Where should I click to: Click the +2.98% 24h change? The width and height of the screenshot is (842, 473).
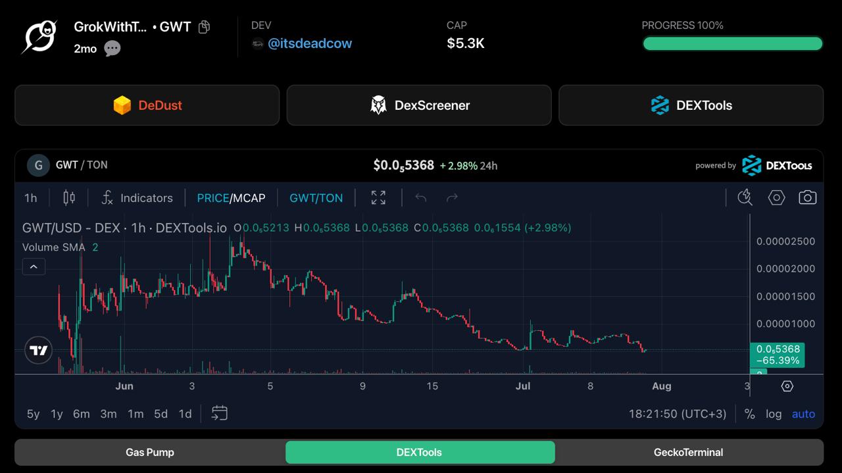tap(468, 166)
